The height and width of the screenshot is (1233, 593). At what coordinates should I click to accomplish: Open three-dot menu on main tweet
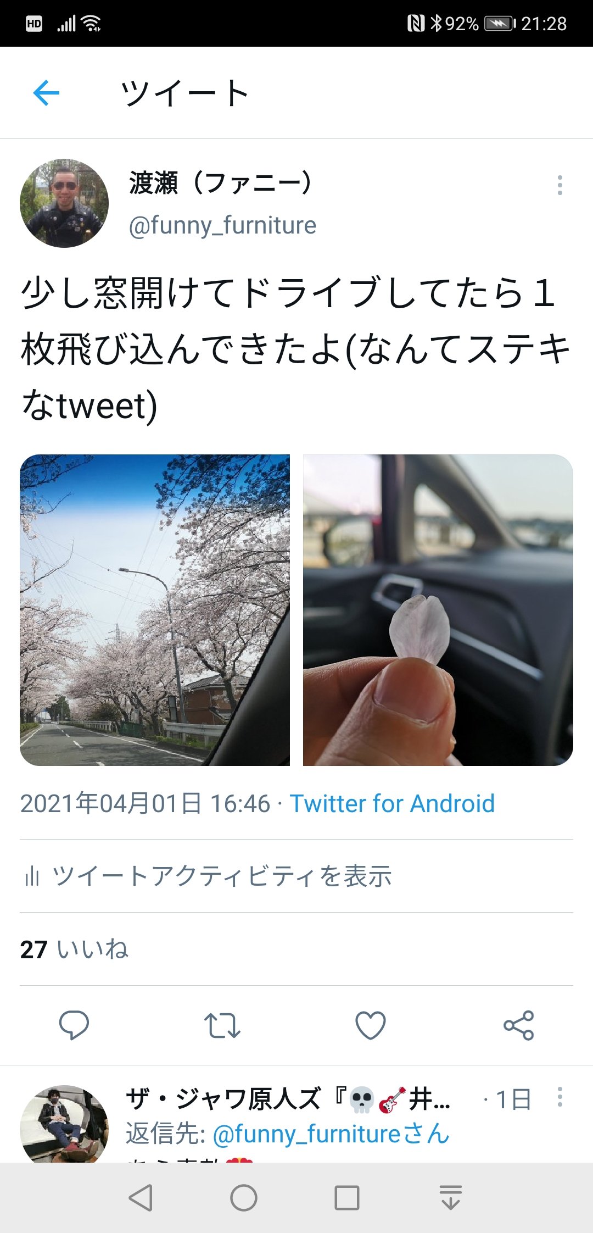[560, 185]
